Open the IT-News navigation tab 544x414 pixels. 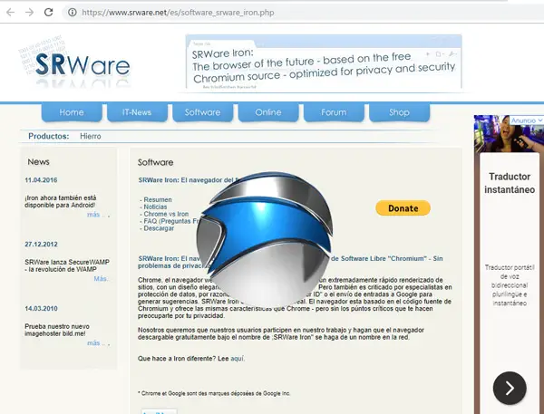click(137, 112)
